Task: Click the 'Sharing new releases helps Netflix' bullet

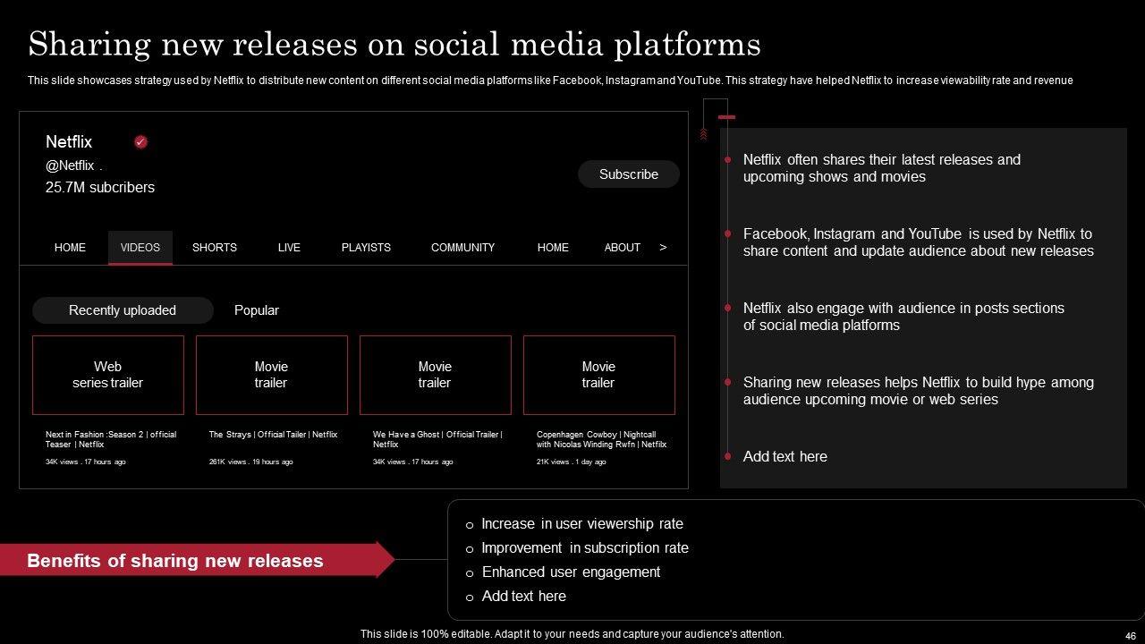Action: (x=918, y=391)
